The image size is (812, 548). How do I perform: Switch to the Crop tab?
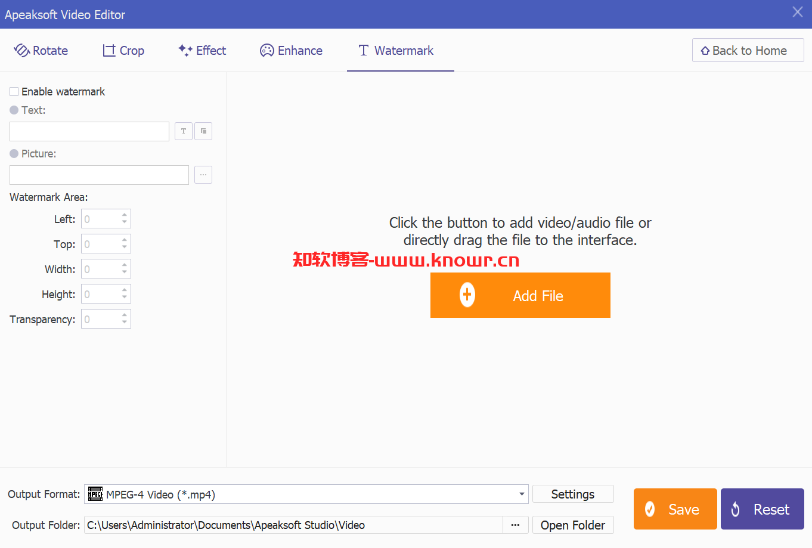(x=123, y=51)
